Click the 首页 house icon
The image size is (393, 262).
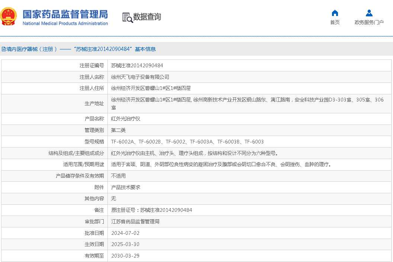tap(335, 13)
